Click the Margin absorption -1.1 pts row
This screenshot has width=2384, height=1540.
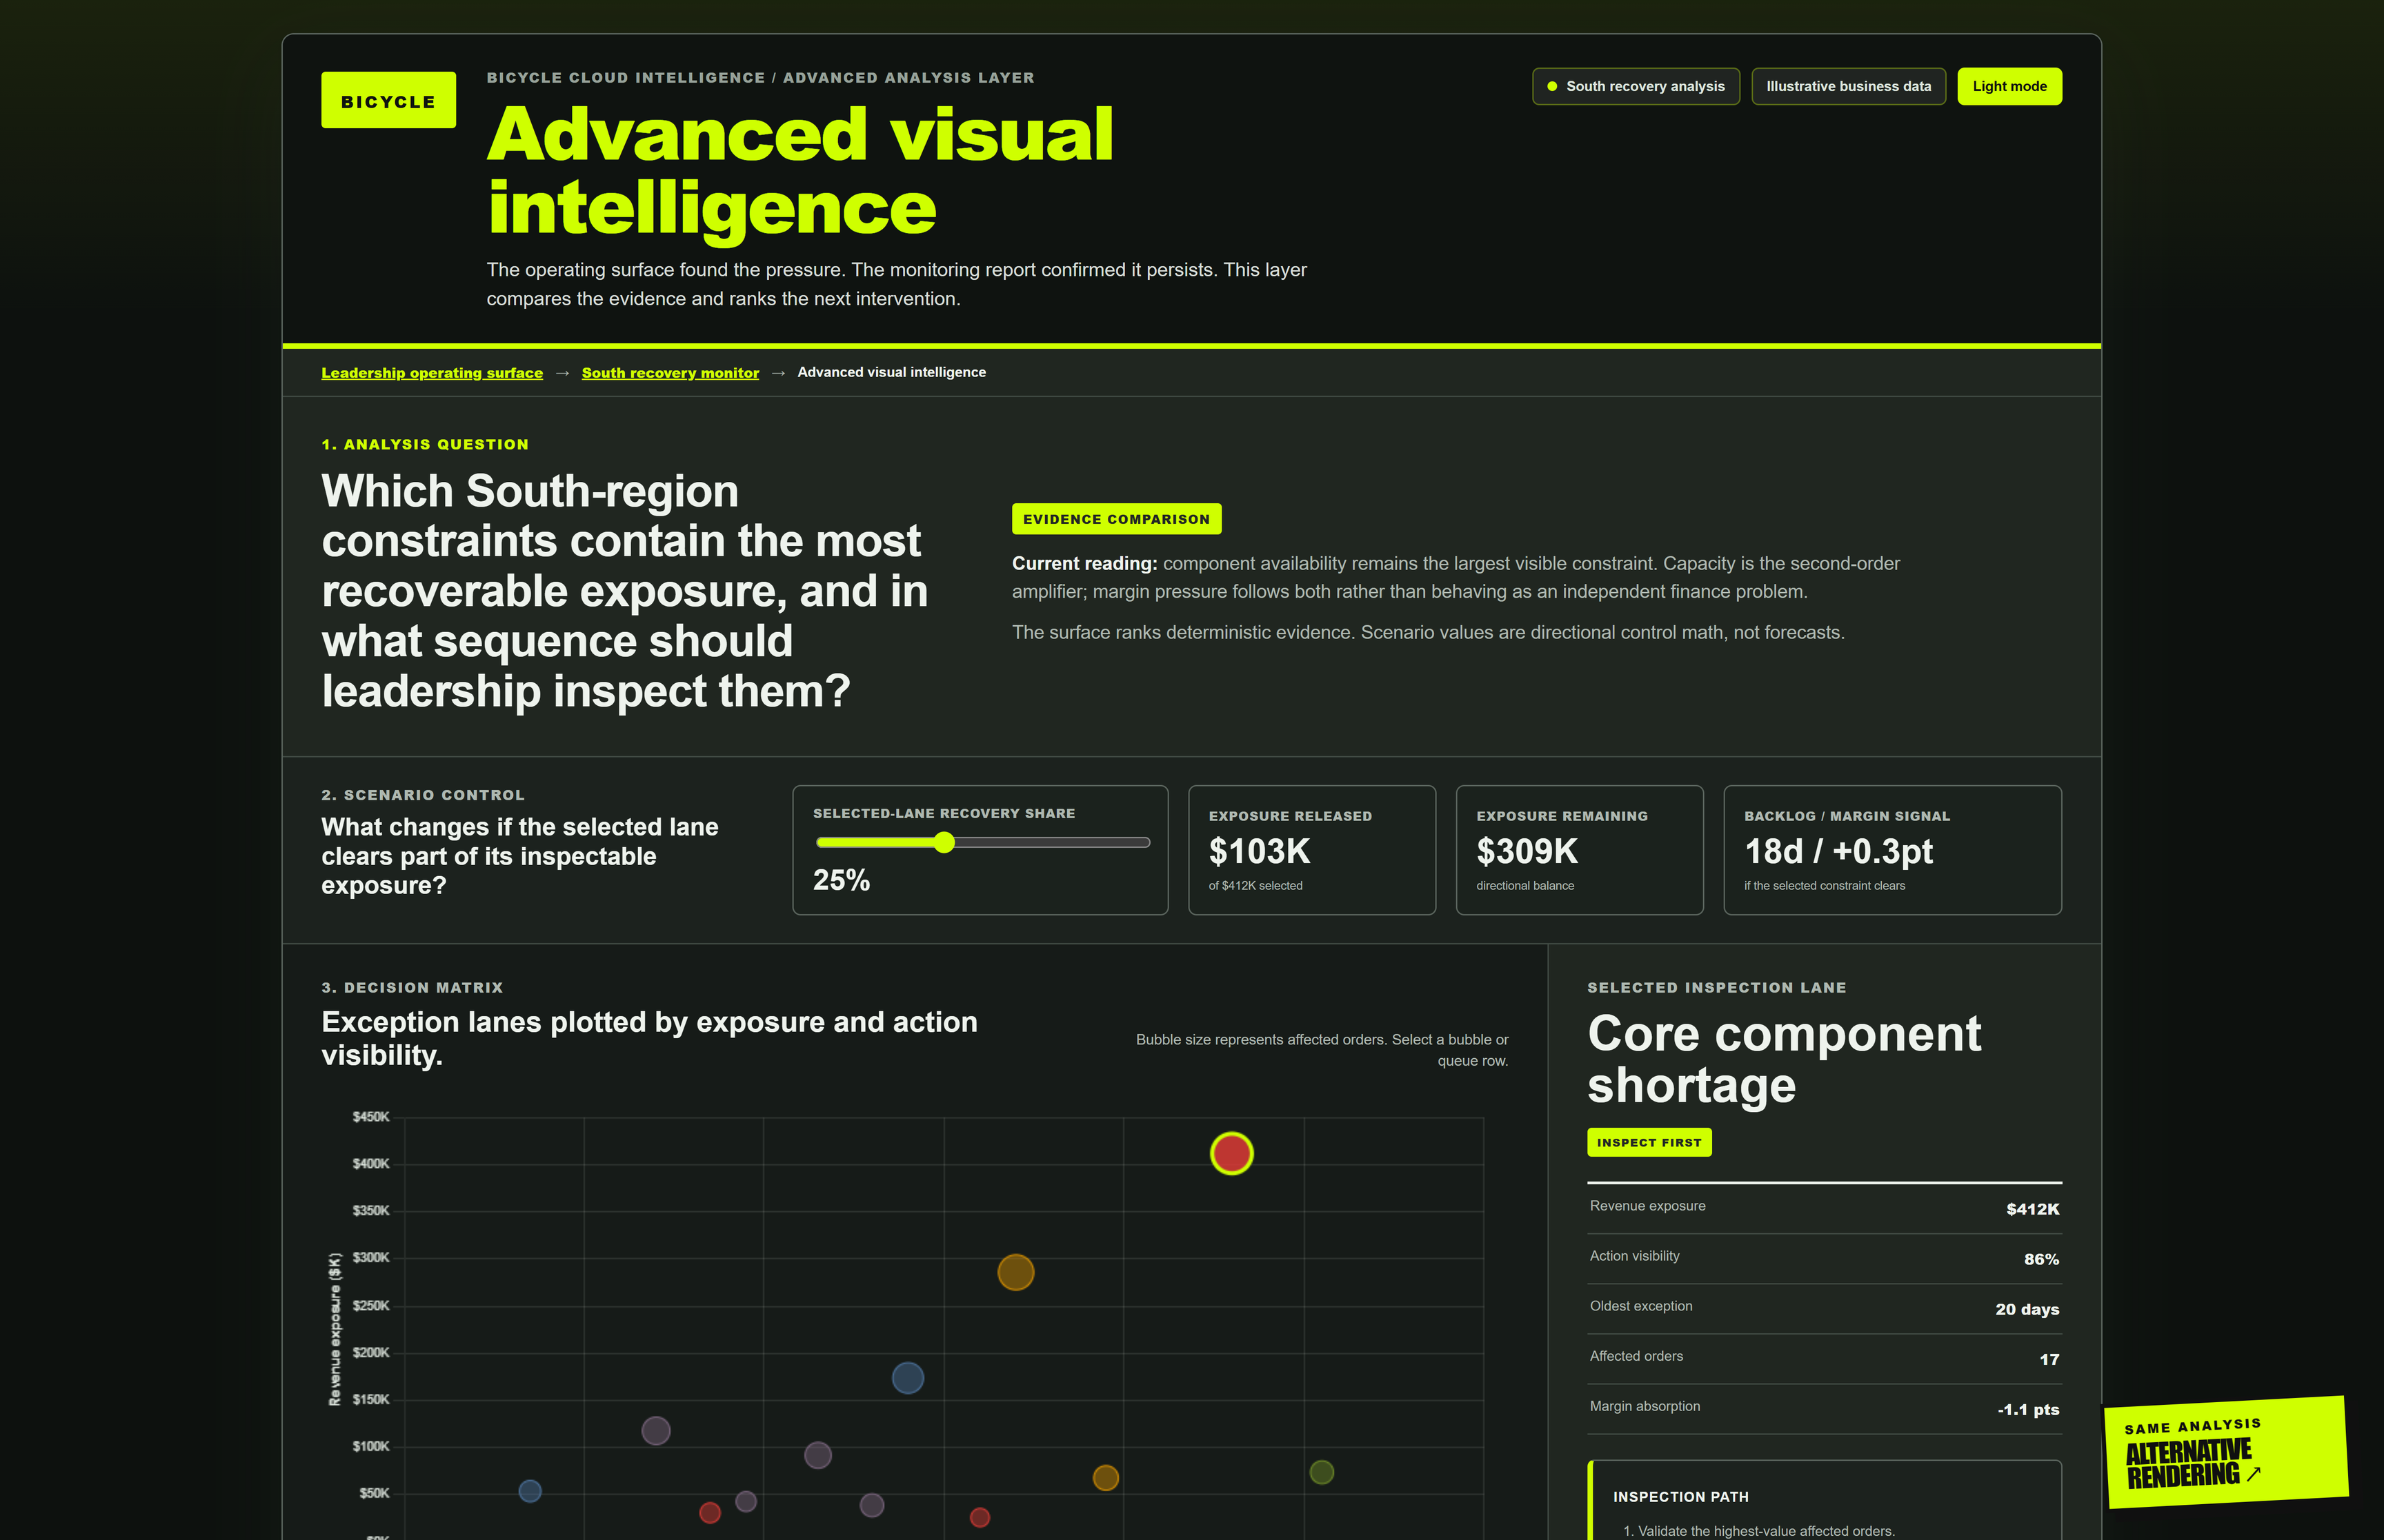pyautogui.click(x=1824, y=1408)
